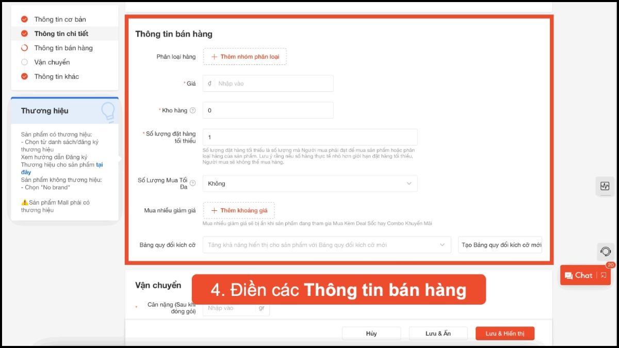Focus the Giá price input field

click(268, 84)
